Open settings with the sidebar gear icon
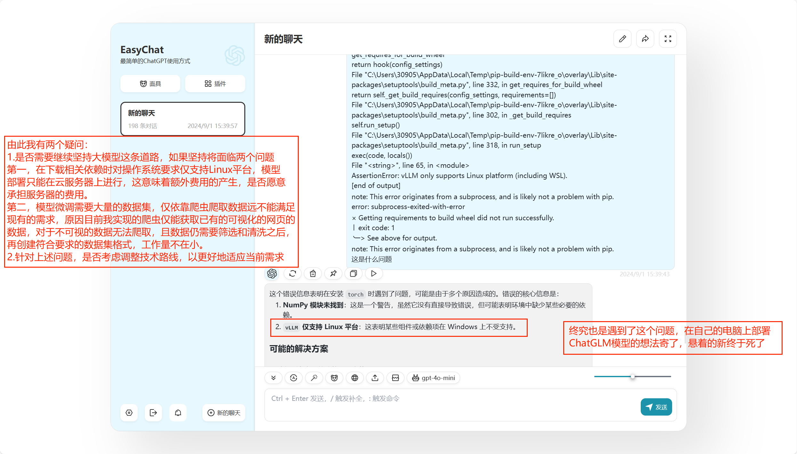 [129, 413]
